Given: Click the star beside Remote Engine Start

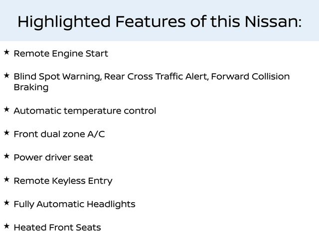Looking at the screenshot, I should click(x=6, y=51).
